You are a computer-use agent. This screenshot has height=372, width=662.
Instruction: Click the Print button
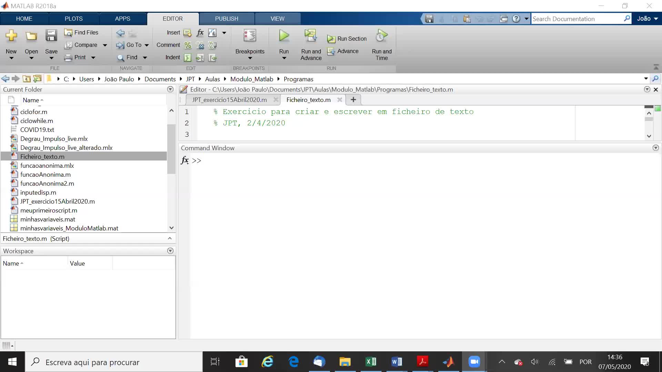coord(75,57)
